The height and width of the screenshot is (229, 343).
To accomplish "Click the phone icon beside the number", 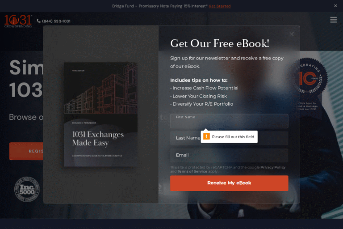I will [x=39, y=21].
